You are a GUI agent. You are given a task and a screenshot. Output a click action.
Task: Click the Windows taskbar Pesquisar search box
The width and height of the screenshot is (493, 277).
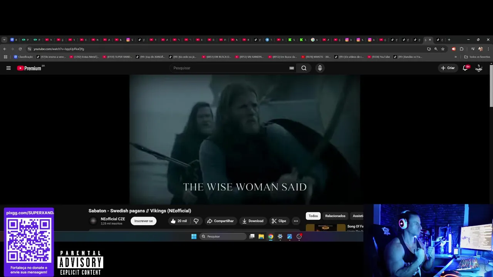click(x=223, y=237)
